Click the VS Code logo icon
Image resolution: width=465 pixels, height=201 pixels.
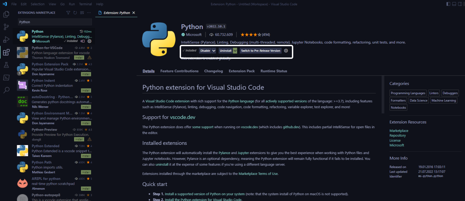click(5, 4)
